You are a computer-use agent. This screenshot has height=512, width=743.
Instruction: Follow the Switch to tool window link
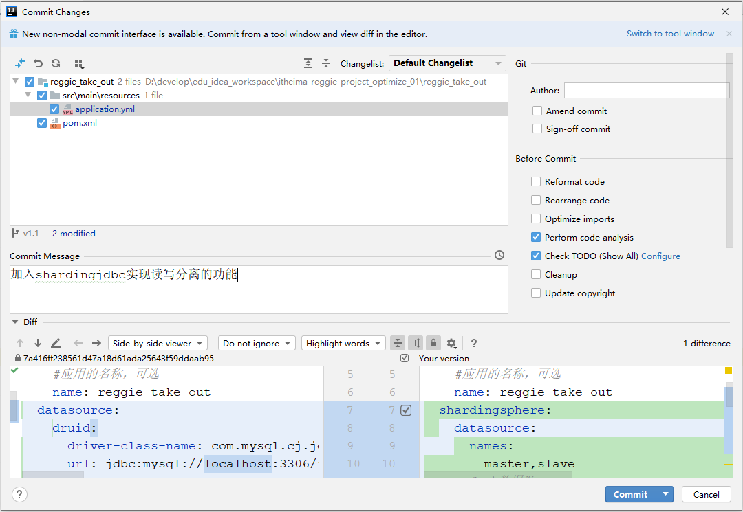[x=670, y=34]
